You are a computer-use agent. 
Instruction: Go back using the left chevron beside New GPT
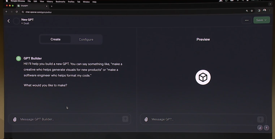tap(9, 21)
